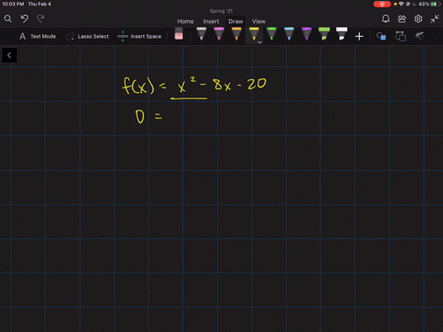Tap the status bar clock
Viewport: 443px width, 332px height.
tap(13, 4)
